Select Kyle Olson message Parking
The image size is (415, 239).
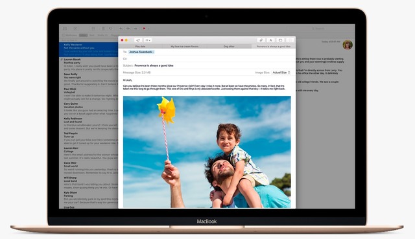click(x=88, y=198)
